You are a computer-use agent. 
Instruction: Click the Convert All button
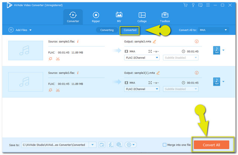[212, 145]
